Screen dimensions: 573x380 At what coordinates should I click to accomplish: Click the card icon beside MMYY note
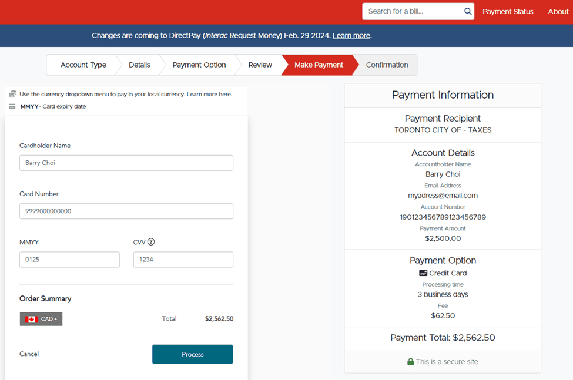click(12, 106)
